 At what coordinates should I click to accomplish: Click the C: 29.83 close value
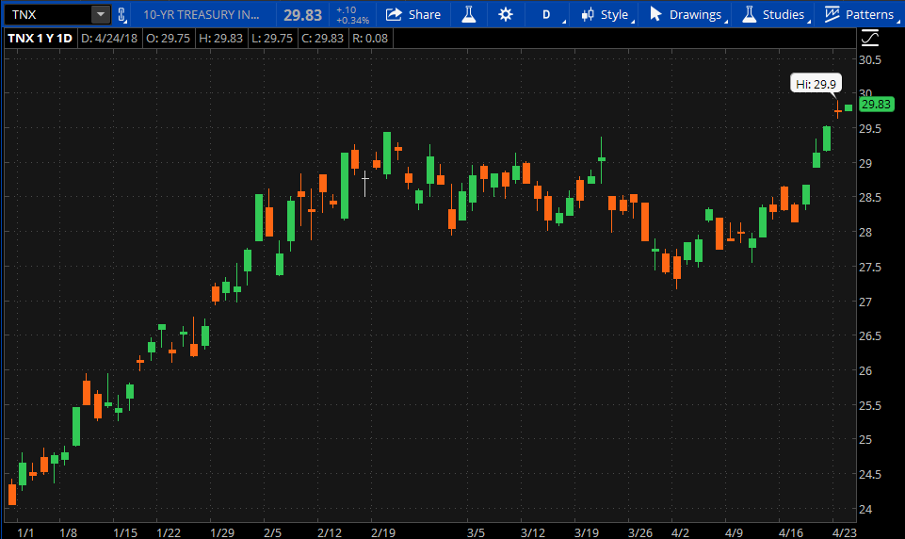323,38
